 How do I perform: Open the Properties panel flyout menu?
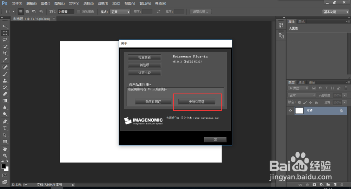[347, 21]
